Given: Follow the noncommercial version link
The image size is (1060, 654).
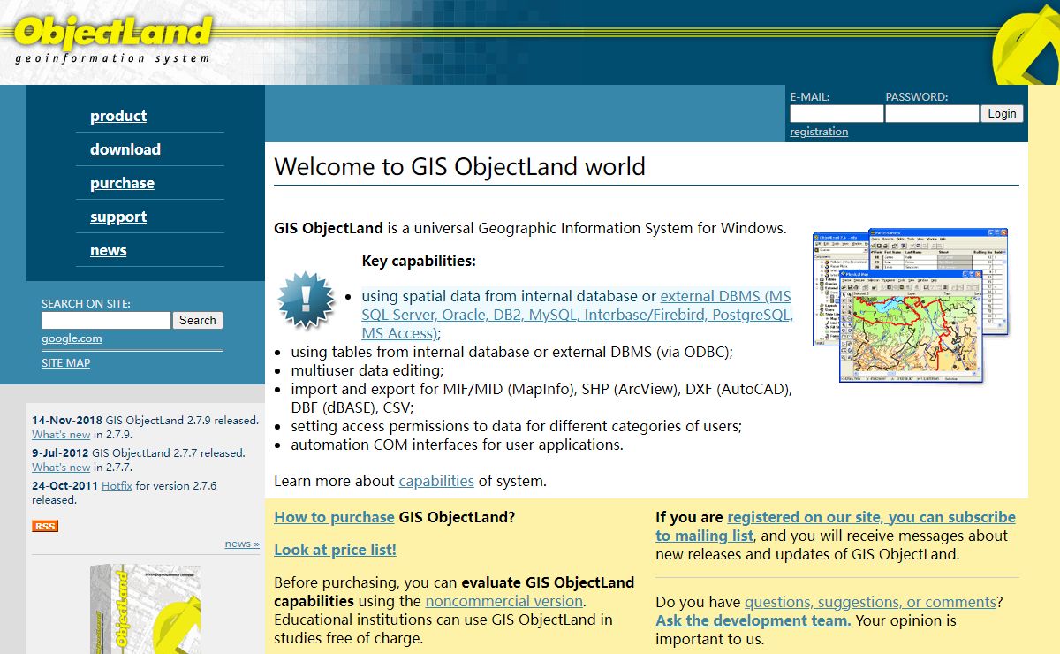Looking at the screenshot, I should pyautogui.click(x=504, y=602).
